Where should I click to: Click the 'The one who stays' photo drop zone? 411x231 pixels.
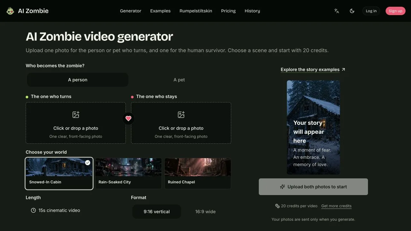pyautogui.click(x=181, y=123)
